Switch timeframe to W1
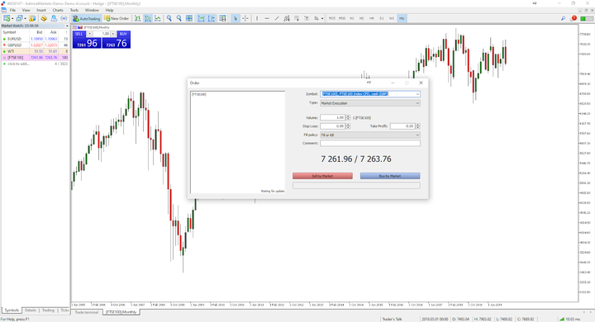 pos(391,18)
